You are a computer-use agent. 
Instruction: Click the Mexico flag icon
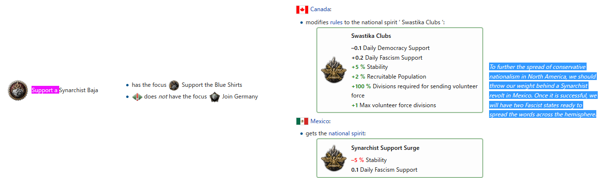point(302,121)
